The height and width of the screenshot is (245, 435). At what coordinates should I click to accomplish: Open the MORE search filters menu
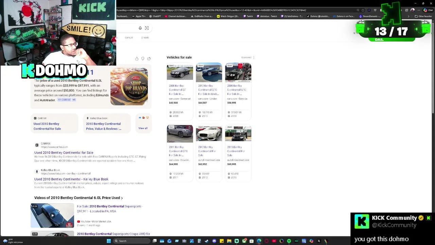[145, 37]
